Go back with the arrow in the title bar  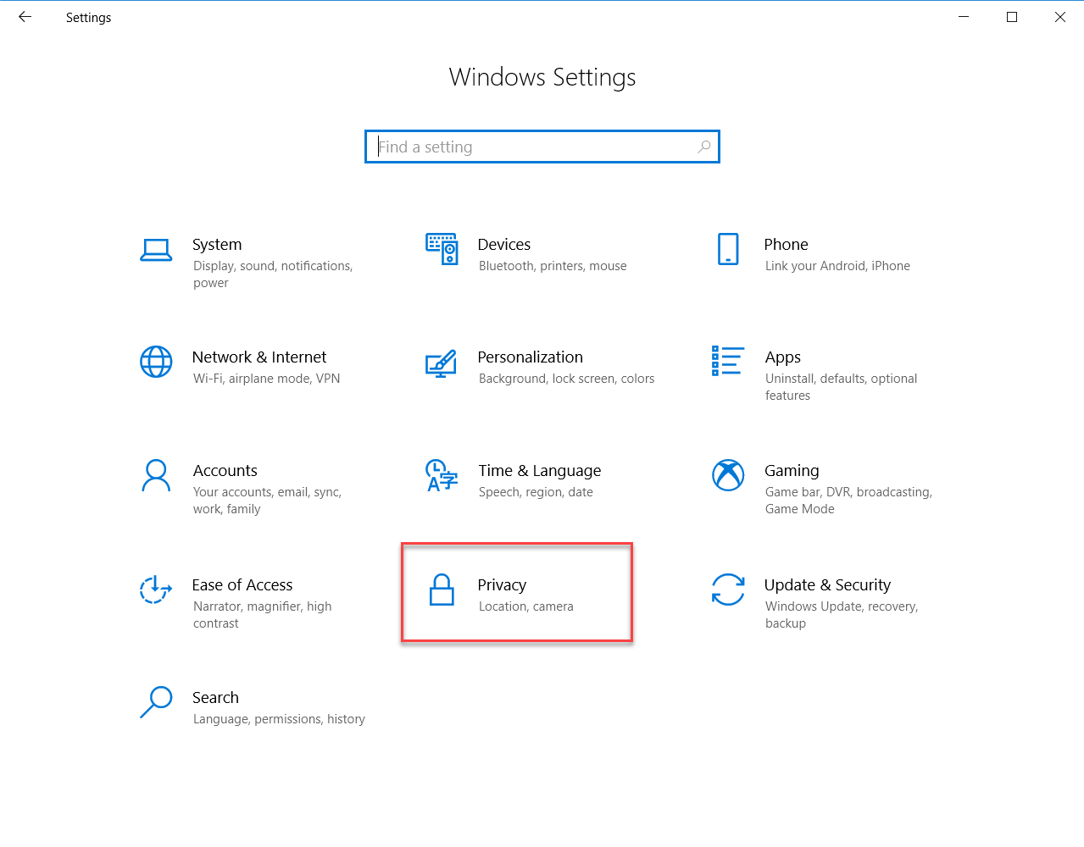tap(25, 17)
